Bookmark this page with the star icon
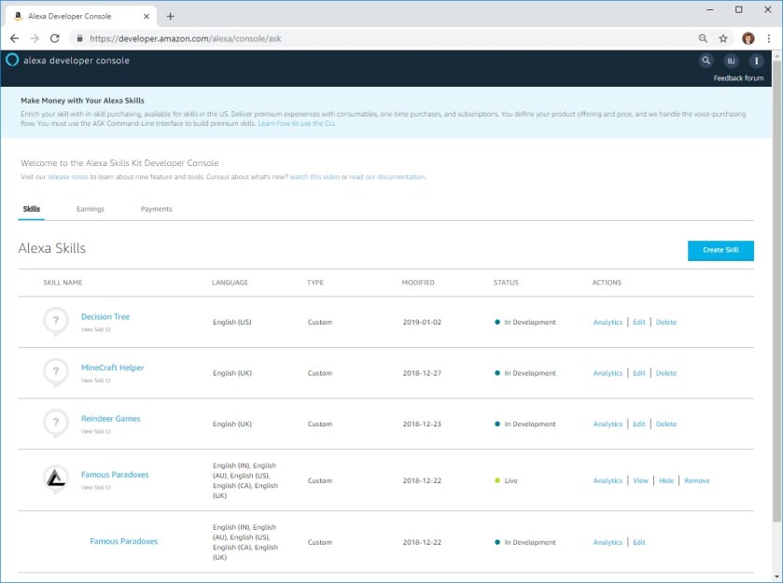Screen dimensions: 783x583 pos(724,38)
